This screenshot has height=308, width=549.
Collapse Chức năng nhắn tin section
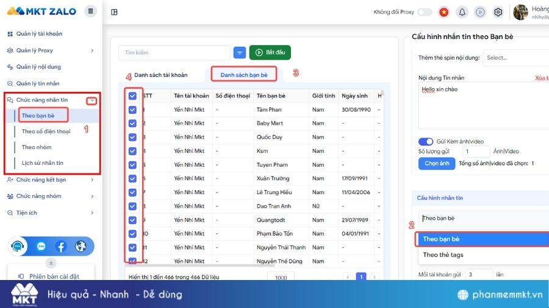tap(91, 100)
